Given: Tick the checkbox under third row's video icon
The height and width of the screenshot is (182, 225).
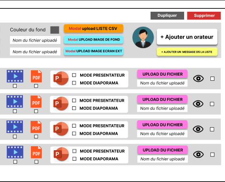Looking at the screenshot, I should tap(15, 136).
